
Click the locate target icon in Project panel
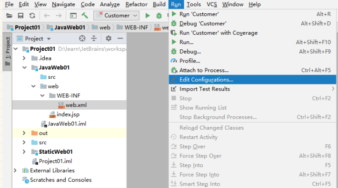click(82, 38)
